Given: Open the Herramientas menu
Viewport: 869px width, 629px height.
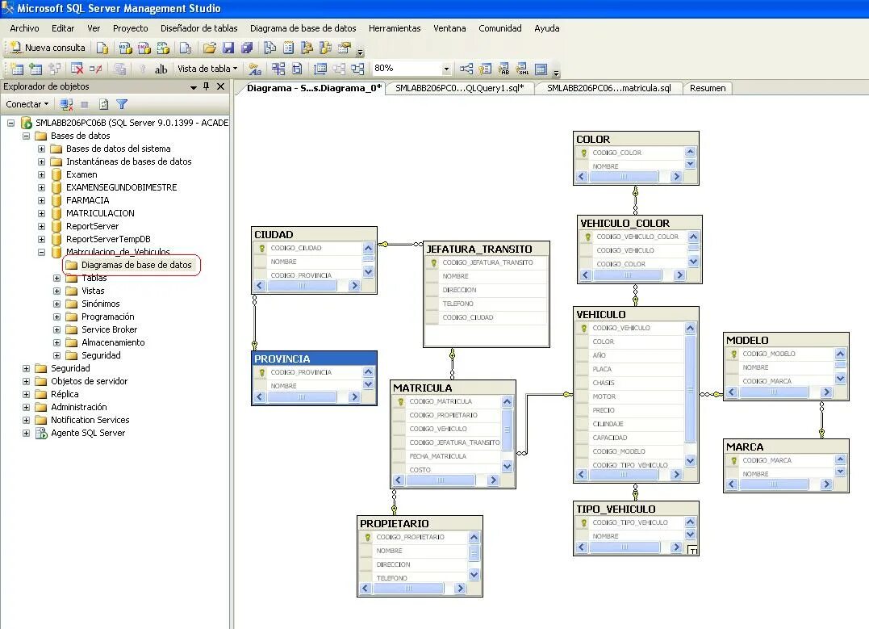Looking at the screenshot, I should point(395,28).
